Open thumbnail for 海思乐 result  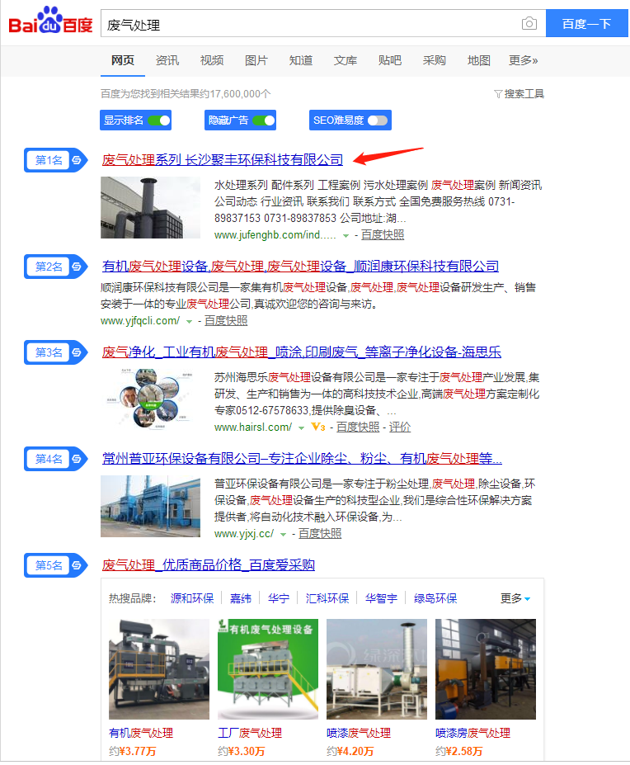(x=150, y=399)
